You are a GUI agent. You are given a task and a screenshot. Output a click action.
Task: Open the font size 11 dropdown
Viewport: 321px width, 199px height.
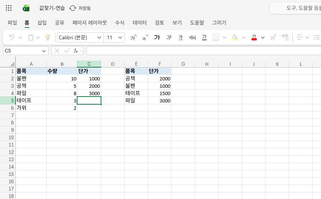pyautogui.click(x=120, y=37)
